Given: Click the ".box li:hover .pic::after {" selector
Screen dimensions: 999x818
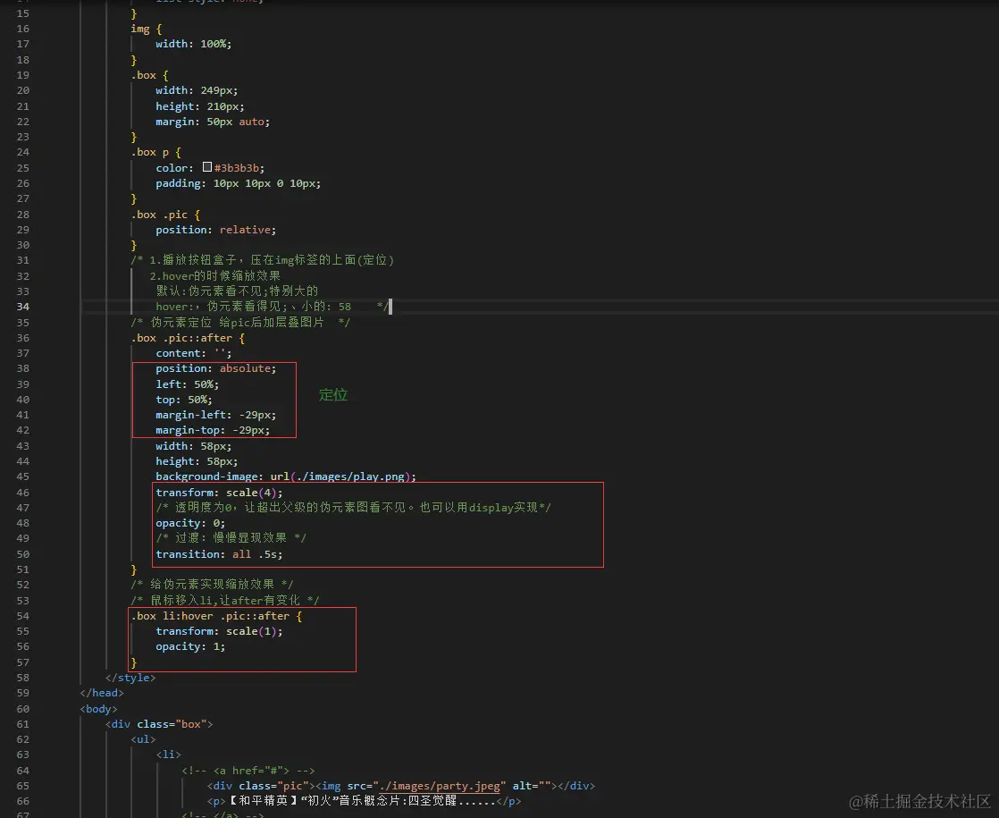Looking at the screenshot, I should (x=216, y=616).
